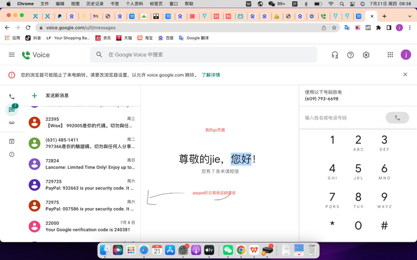
Task: Open the Calls tab phone icon
Action: (11, 96)
